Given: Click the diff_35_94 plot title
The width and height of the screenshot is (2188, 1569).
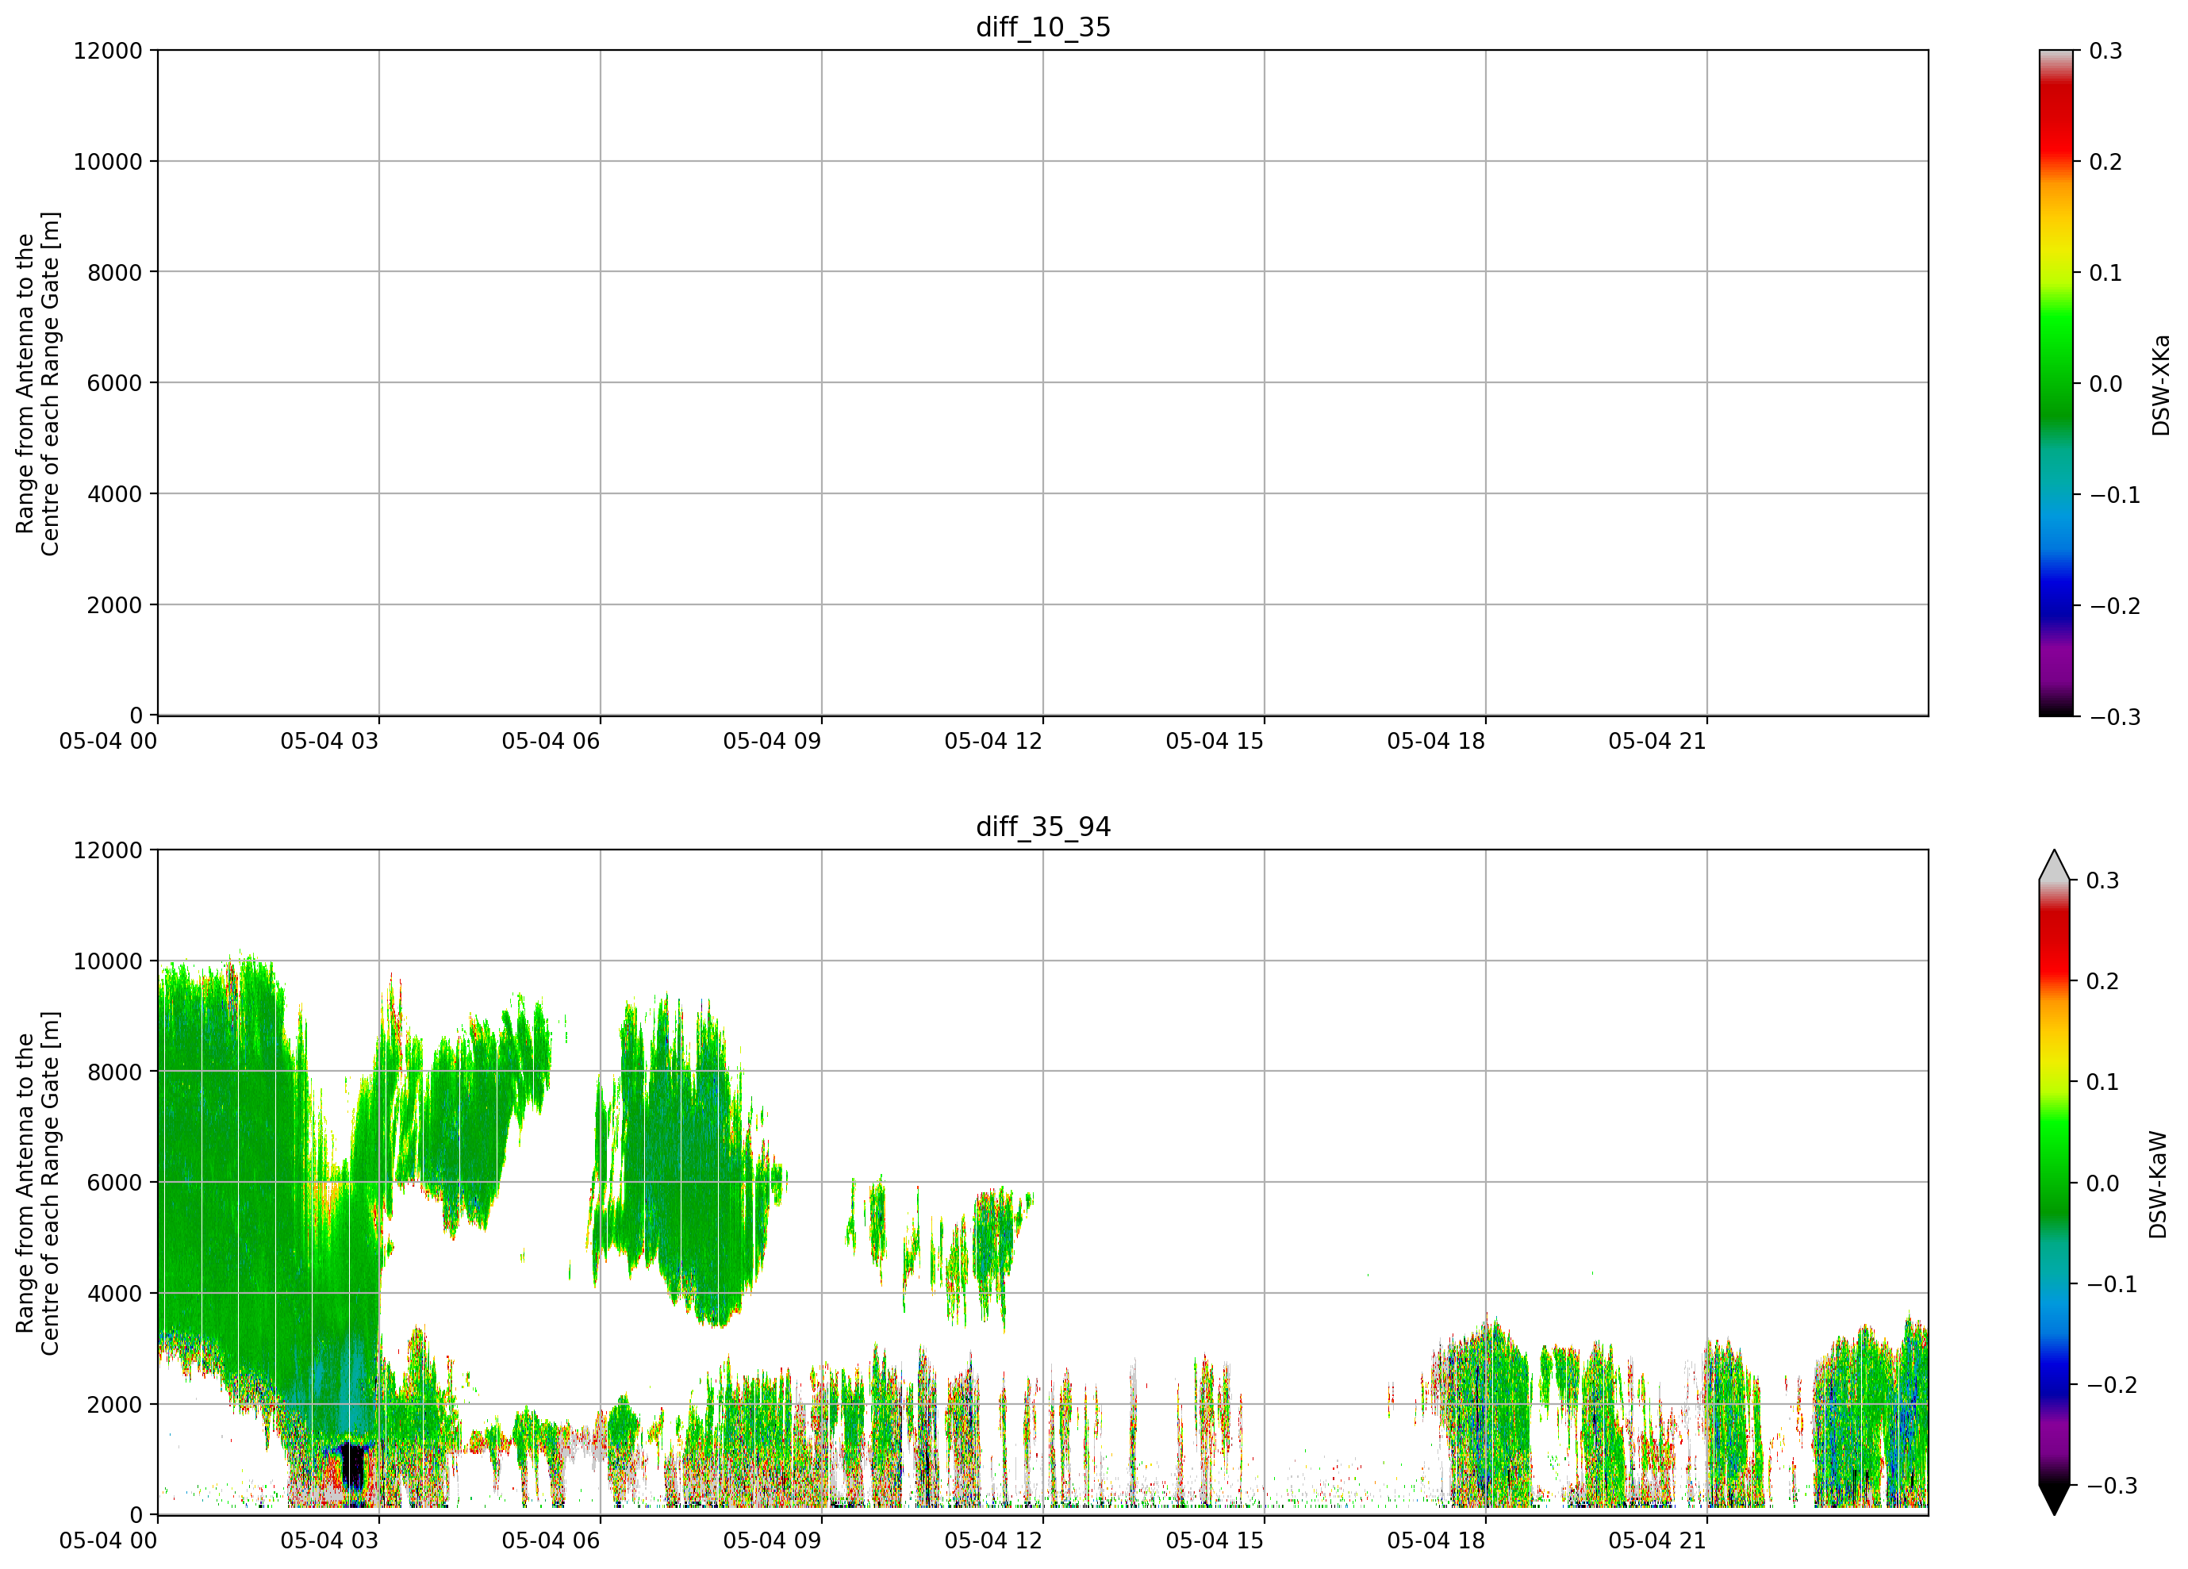Looking at the screenshot, I should tap(1043, 827).
